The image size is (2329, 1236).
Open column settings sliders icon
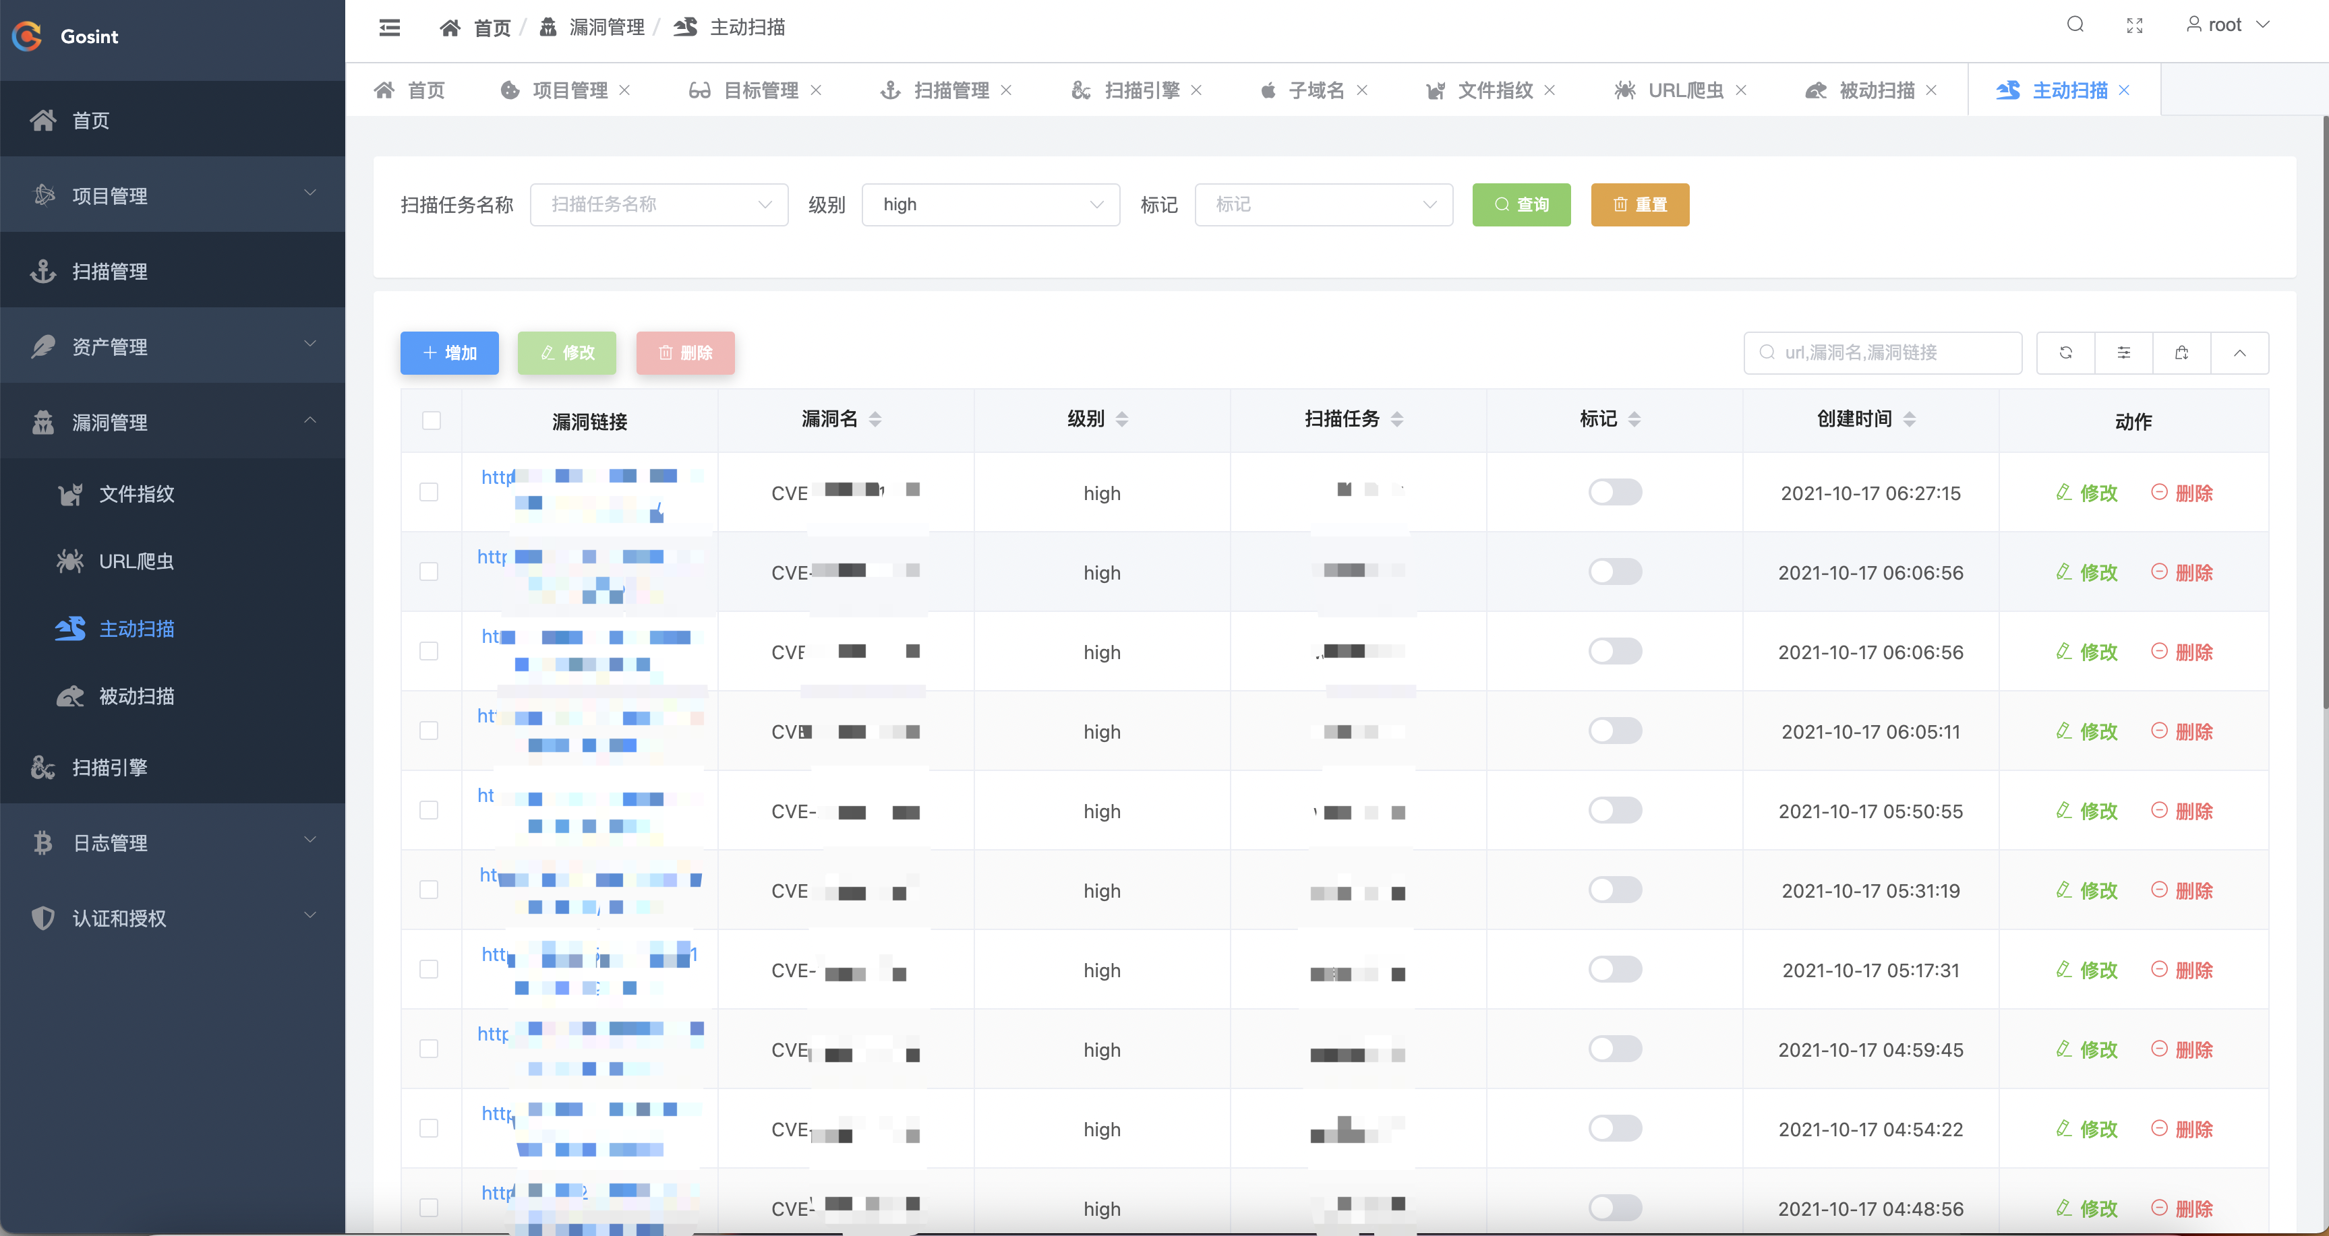2124,352
